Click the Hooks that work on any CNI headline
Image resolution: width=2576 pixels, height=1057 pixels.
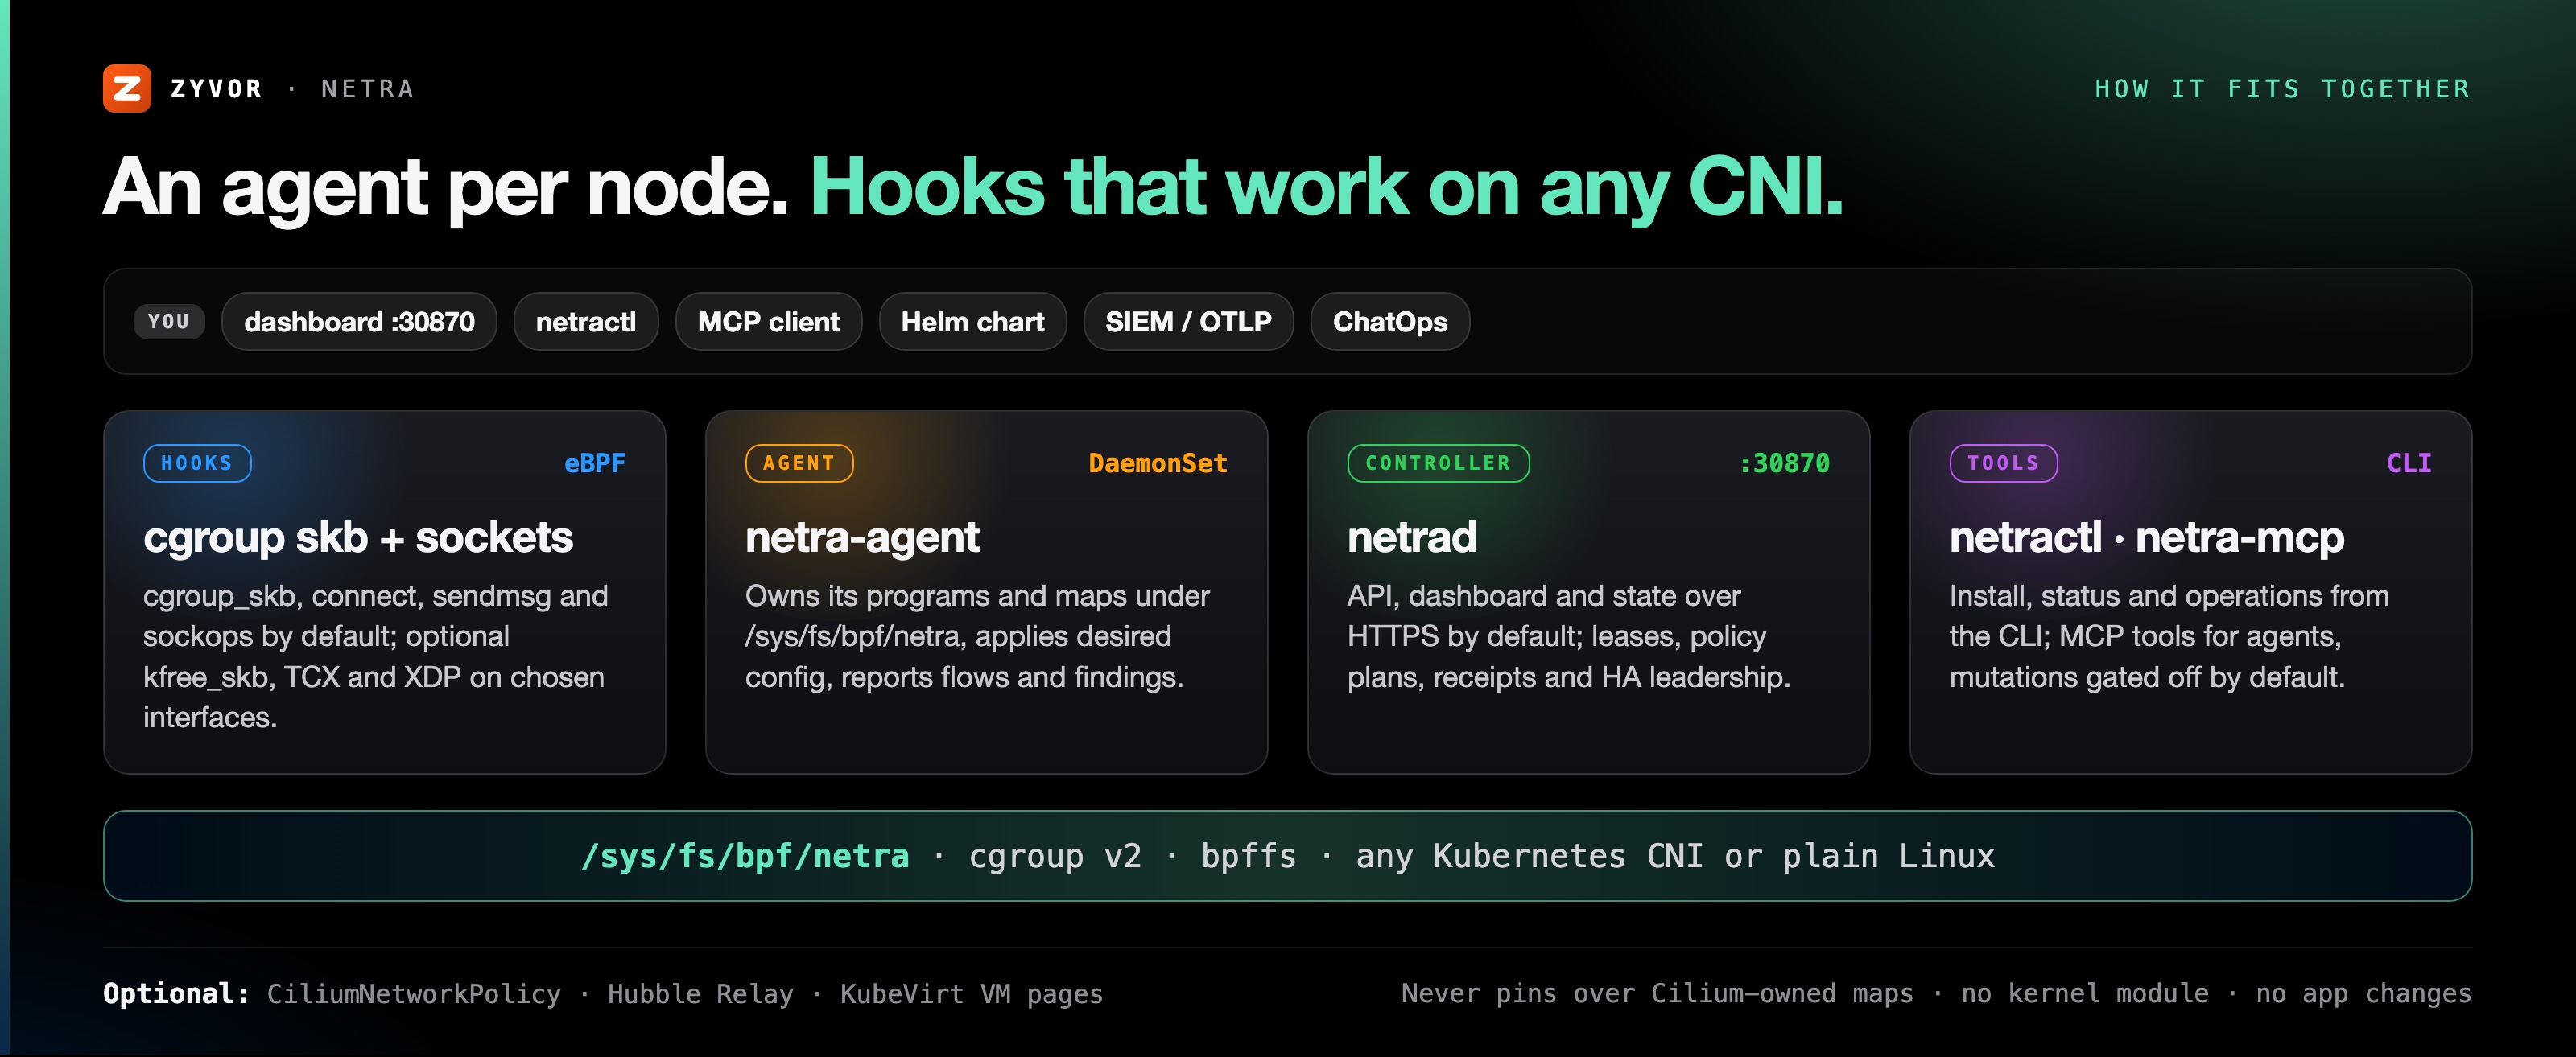[x=1326, y=187]
